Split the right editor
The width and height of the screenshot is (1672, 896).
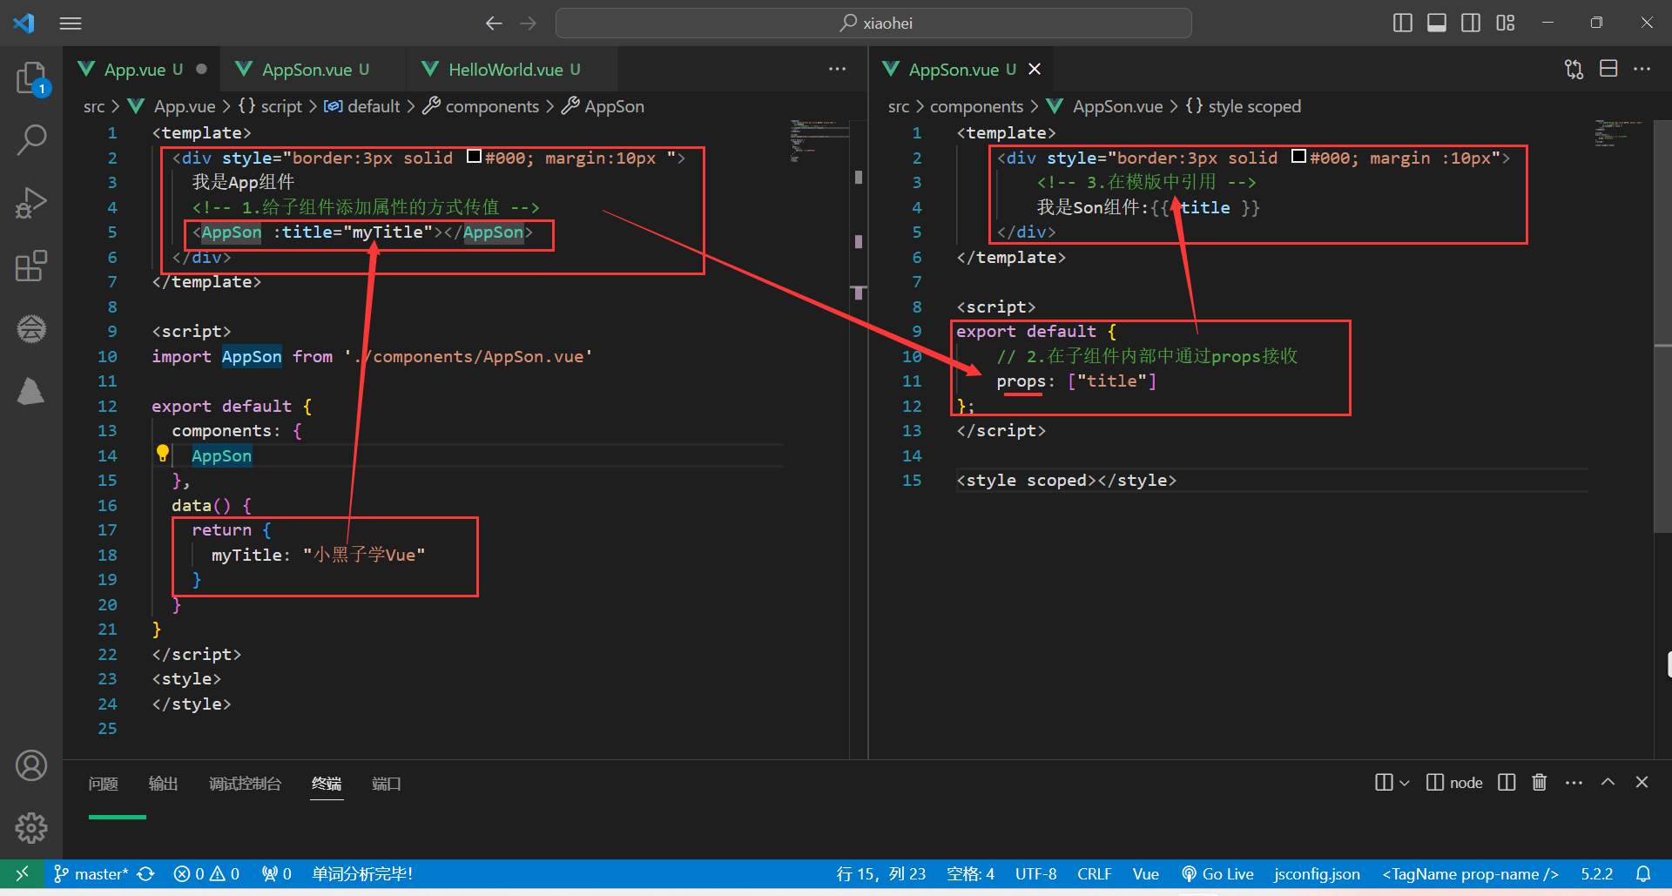pyautogui.click(x=1608, y=69)
